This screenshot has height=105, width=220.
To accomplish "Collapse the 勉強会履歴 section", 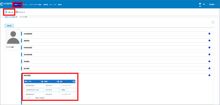I will click(209, 75).
